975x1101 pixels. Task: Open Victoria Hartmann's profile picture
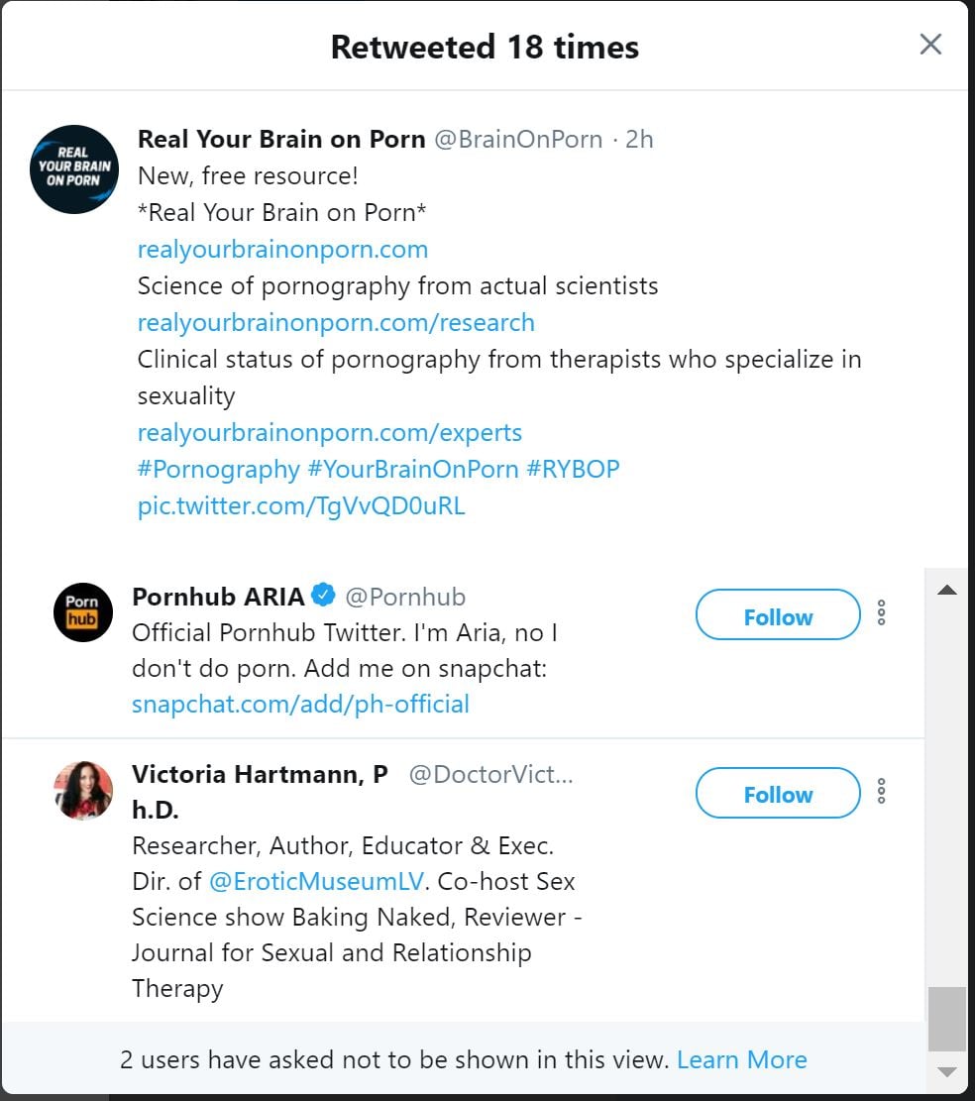(83, 790)
